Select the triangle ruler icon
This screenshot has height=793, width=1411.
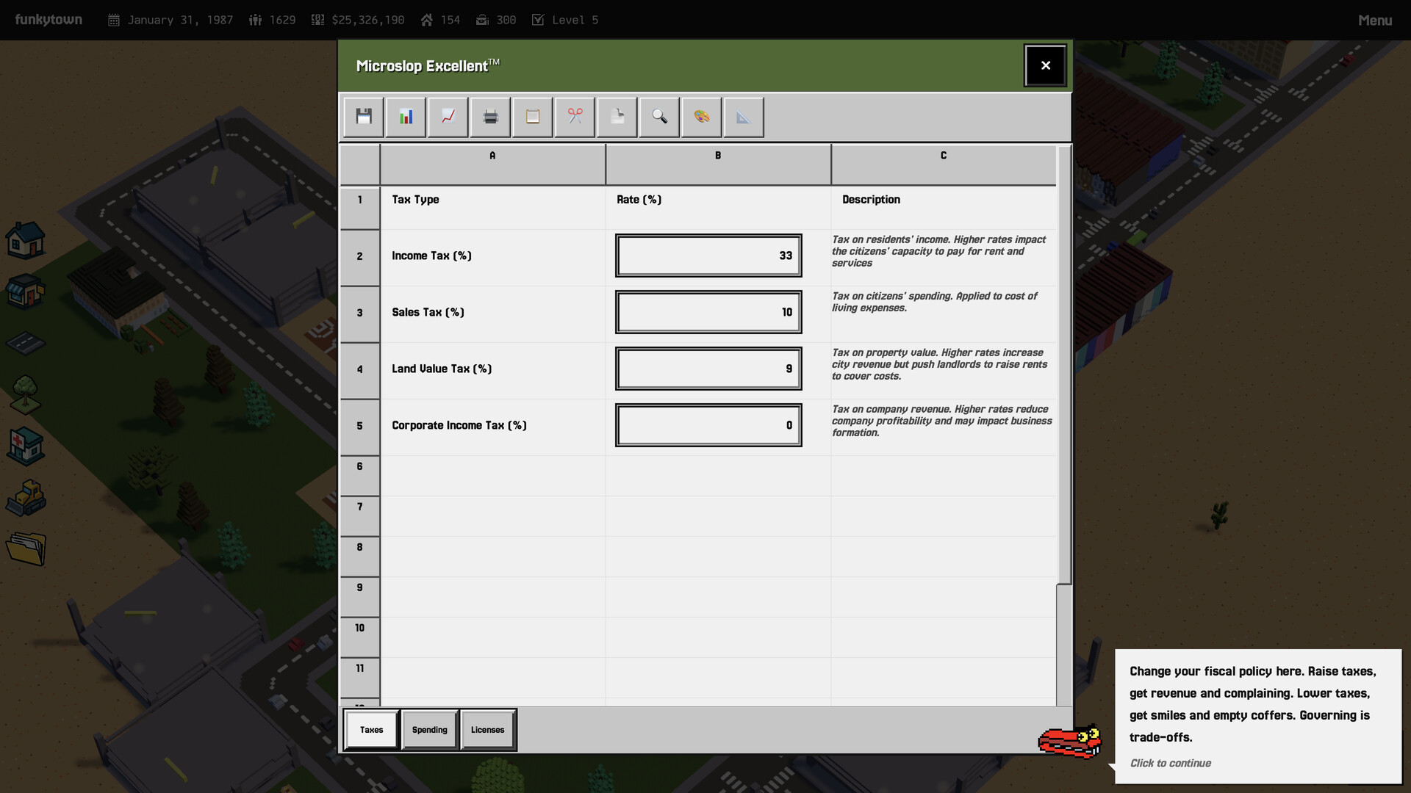743,117
